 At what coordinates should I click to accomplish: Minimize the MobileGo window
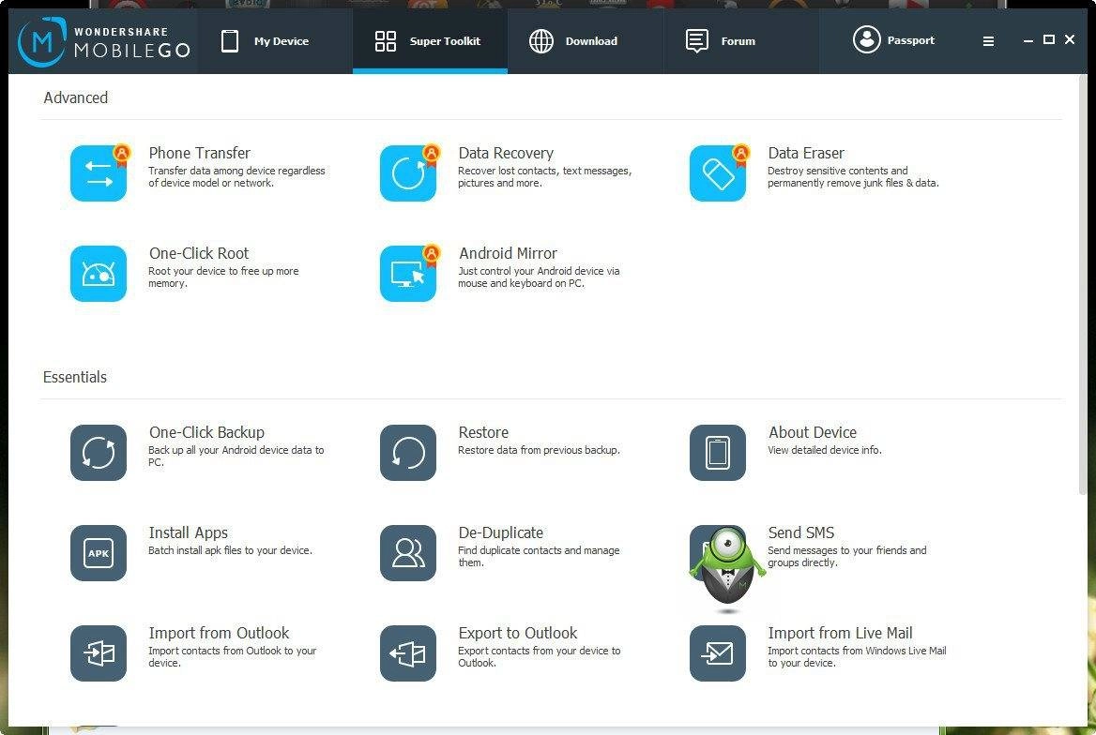(x=1028, y=41)
